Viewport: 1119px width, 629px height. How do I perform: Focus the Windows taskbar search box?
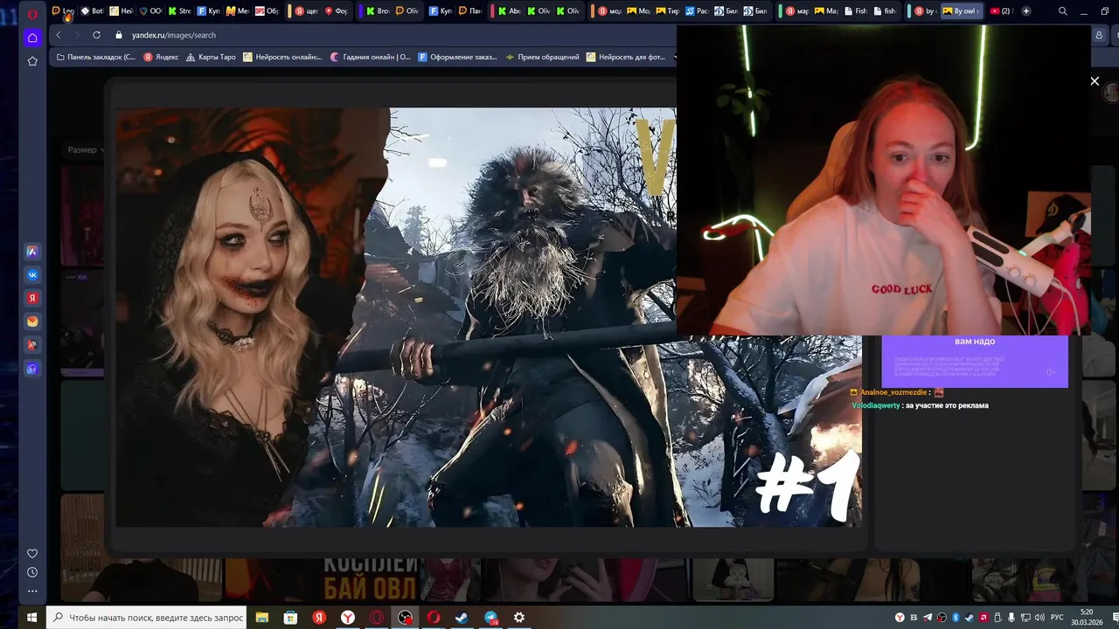[146, 618]
